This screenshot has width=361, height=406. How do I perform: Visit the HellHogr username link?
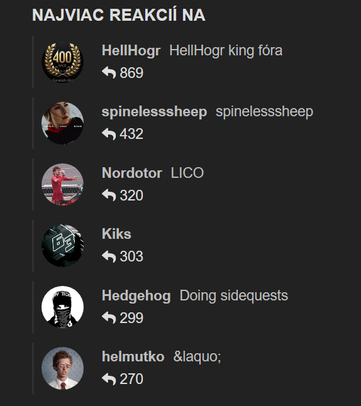pos(131,50)
